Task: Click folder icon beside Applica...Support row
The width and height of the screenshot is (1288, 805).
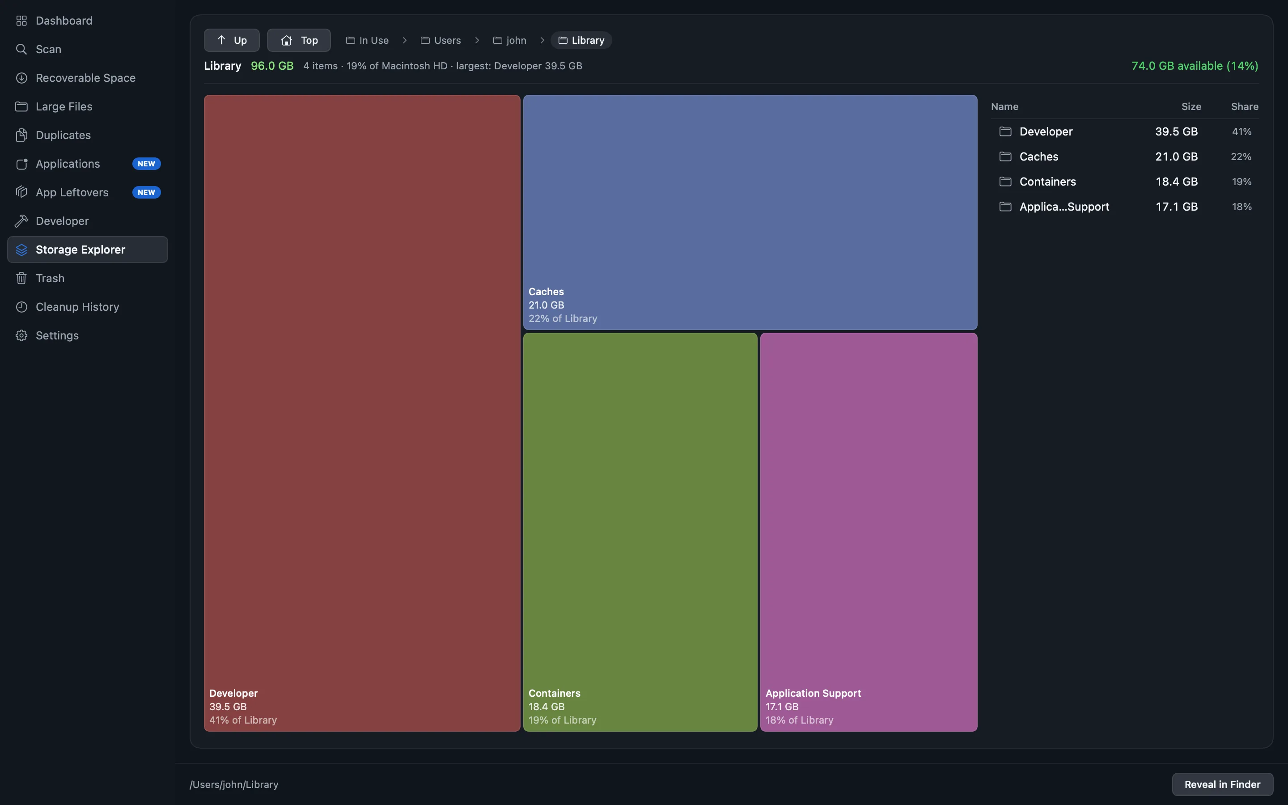Action: tap(1005, 207)
